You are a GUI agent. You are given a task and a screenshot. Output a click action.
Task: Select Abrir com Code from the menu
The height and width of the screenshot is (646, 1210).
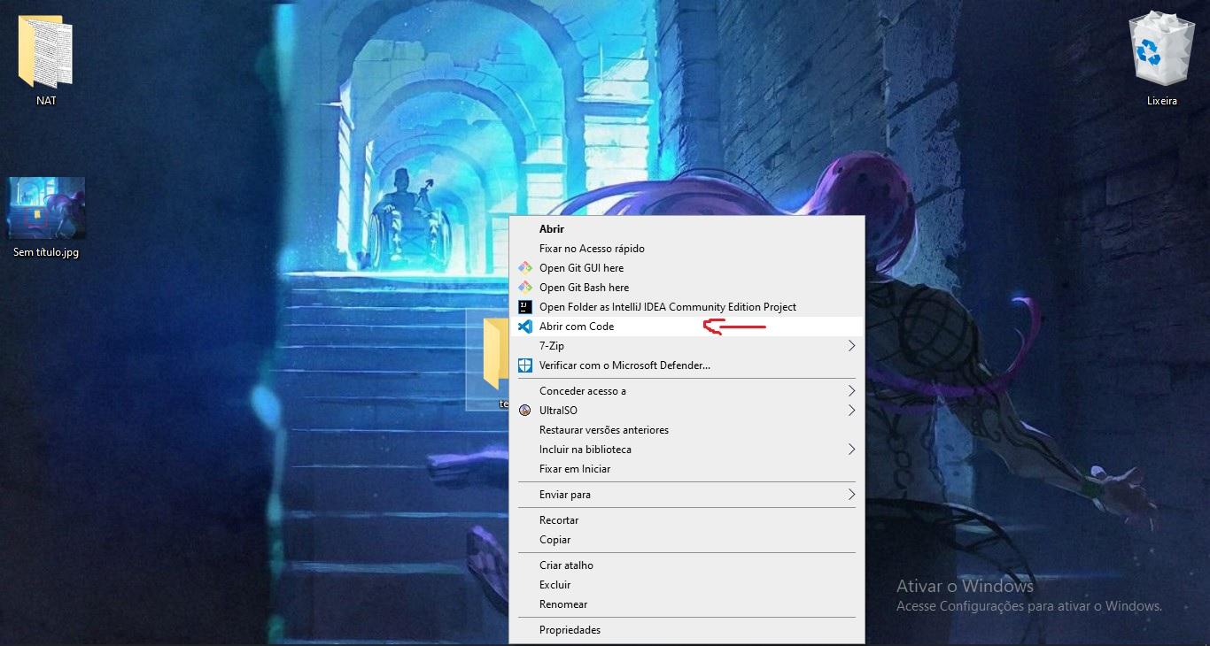576,326
